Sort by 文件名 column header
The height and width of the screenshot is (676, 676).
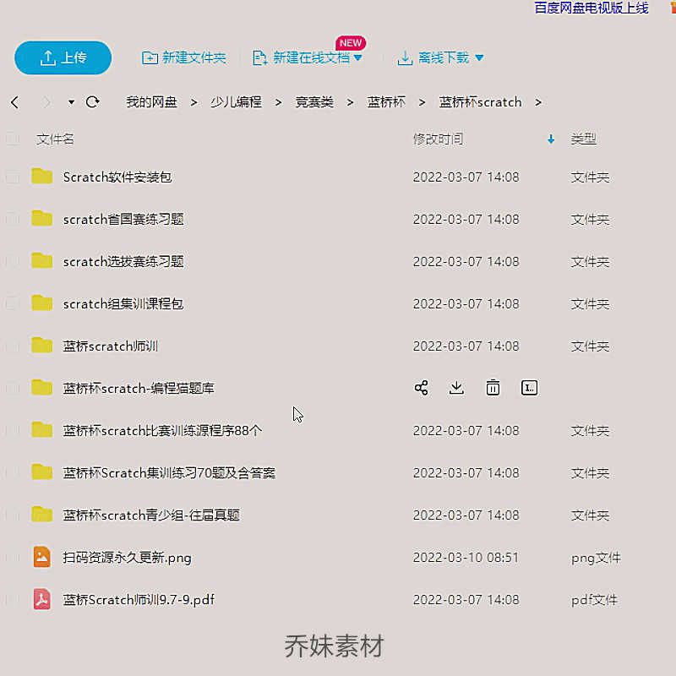tap(55, 139)
